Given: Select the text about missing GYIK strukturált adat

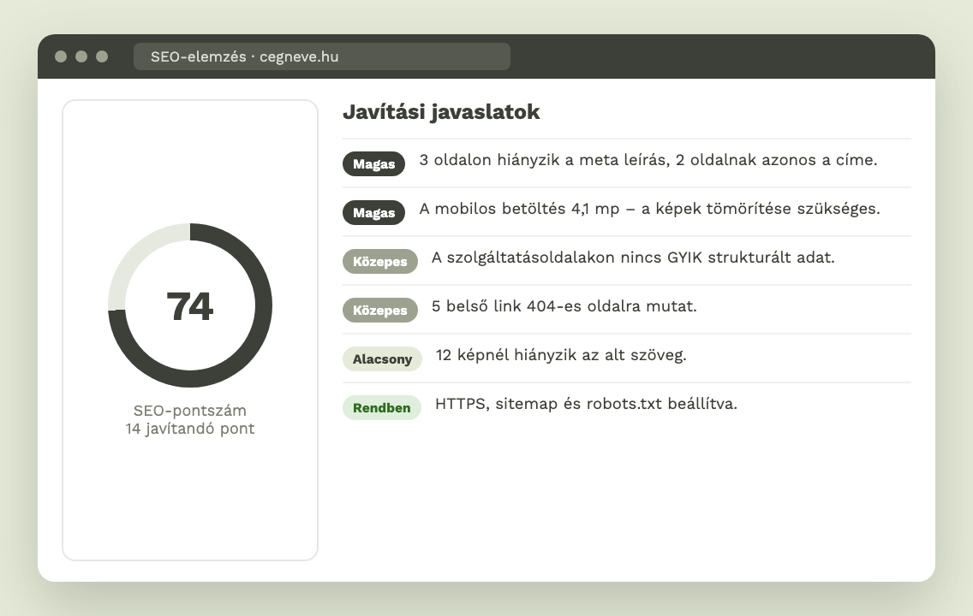Looking at the screenshot, I should click(x=633, y=258).
